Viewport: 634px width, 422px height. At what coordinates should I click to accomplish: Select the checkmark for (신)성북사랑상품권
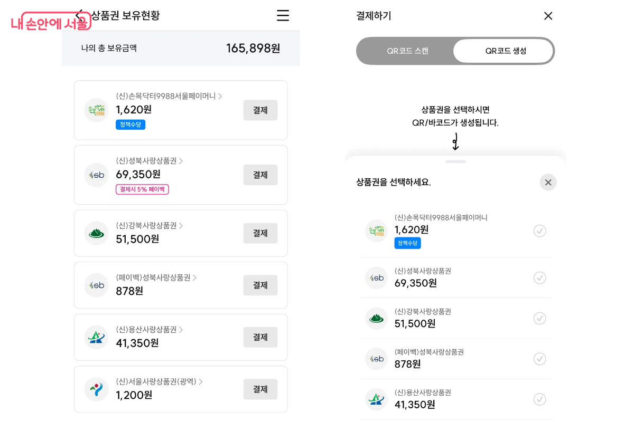tap(539, 277)
